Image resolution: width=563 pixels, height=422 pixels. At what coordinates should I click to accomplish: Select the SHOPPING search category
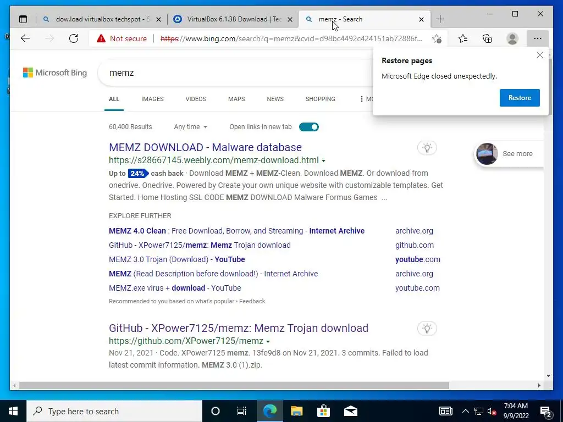[x=321, y=99]
